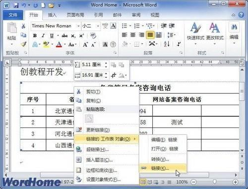Click the Sort button
Image resolution: width=248 pixels, height=189 pixels.
[x=167, y=44]
